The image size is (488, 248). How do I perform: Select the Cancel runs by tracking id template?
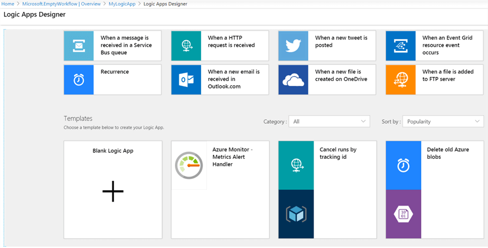[338, 153]
